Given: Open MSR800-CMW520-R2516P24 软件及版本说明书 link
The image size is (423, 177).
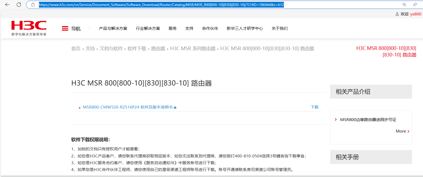Looking at the screenshot, I should click(128, 107).
